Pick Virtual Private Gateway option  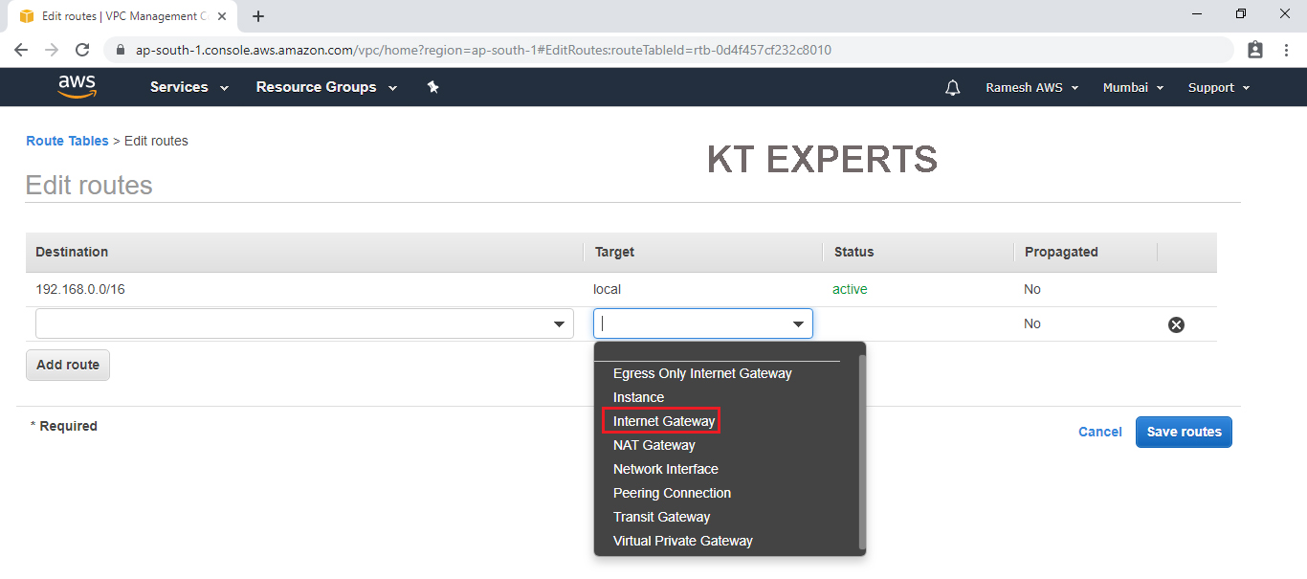point(682,541)
